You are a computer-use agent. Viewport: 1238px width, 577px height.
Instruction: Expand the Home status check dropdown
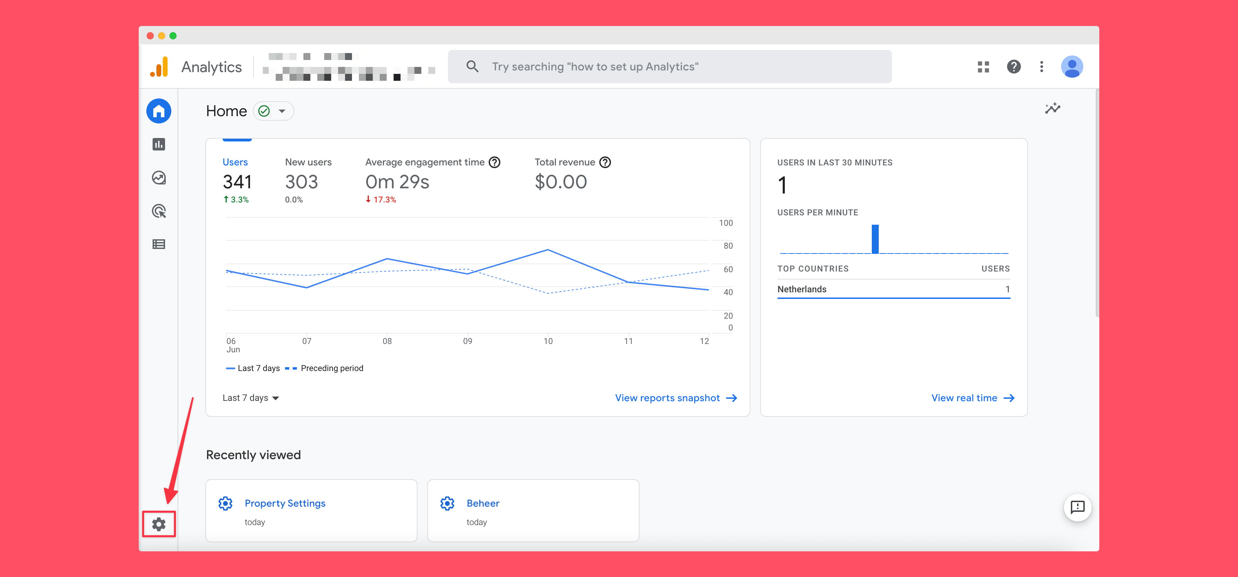click(274, 111)
